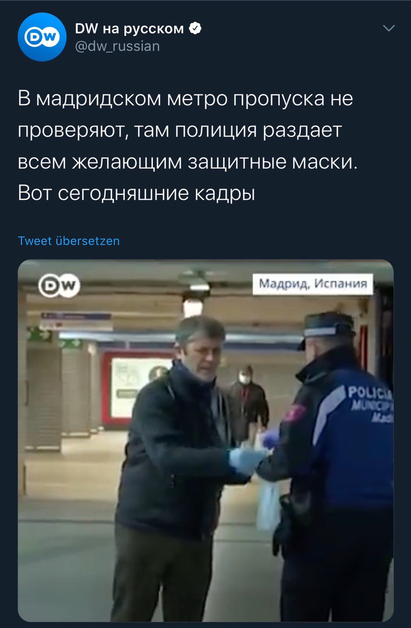Click the DW logo watermark in video
The height and width of the screenshot is (628, 411).
tap(59, 284)
